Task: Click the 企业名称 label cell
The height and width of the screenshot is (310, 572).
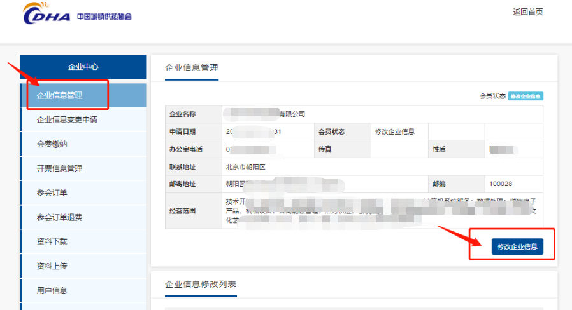Action: pos(194,114)
